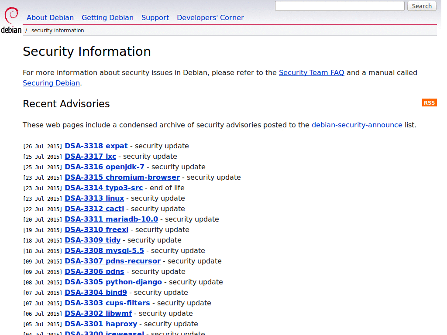Open advisory DSA-3308 mysql-5.5
This screenshot has width=447, height=335.
coord(104,251)
